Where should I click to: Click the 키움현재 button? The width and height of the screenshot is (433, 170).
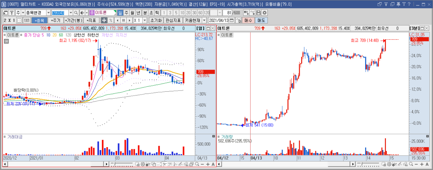click(193, 20)
